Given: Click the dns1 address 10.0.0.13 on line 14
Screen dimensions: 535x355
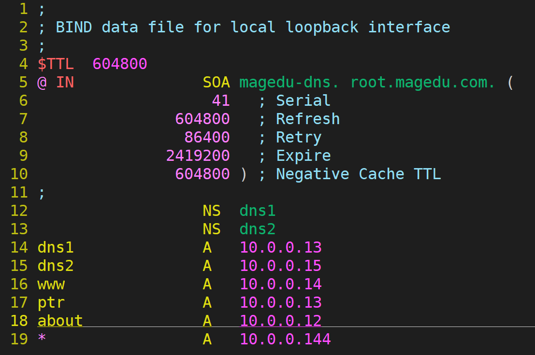Looking at the screenshot, I should pyautogui.click(x=280, y=248).
